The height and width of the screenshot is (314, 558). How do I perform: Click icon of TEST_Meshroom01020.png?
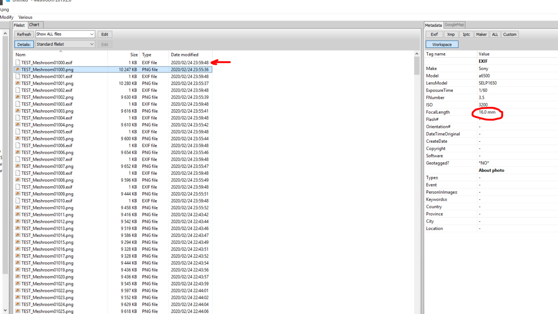point(18,277)
